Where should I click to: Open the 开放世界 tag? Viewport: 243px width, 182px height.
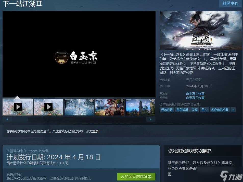tap(167, 110)
